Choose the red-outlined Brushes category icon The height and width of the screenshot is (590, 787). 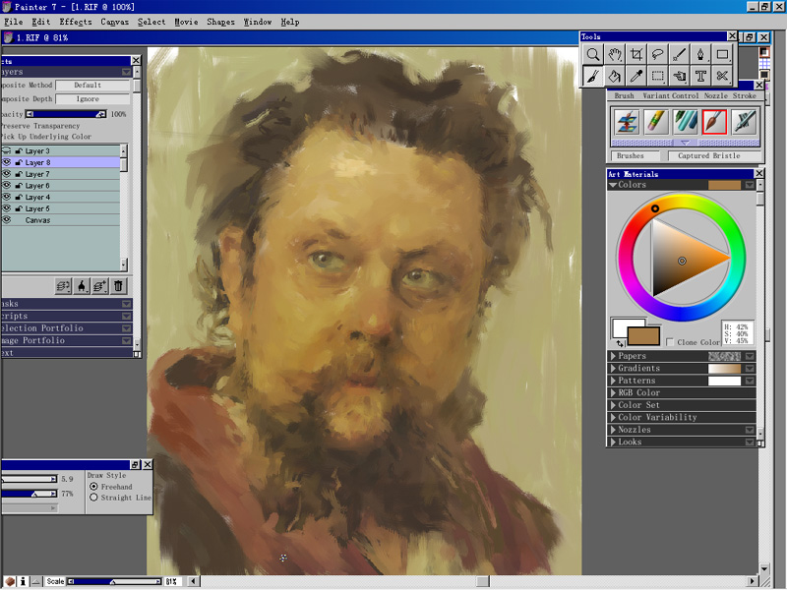coord(714,122)
